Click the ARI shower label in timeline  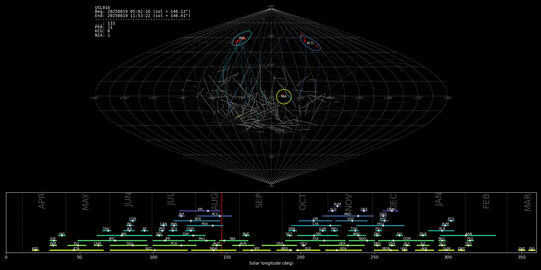124,234
